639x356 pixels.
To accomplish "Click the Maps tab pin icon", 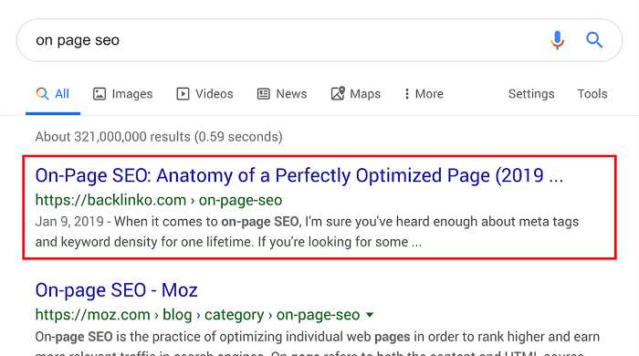I will tap(338, 93).
